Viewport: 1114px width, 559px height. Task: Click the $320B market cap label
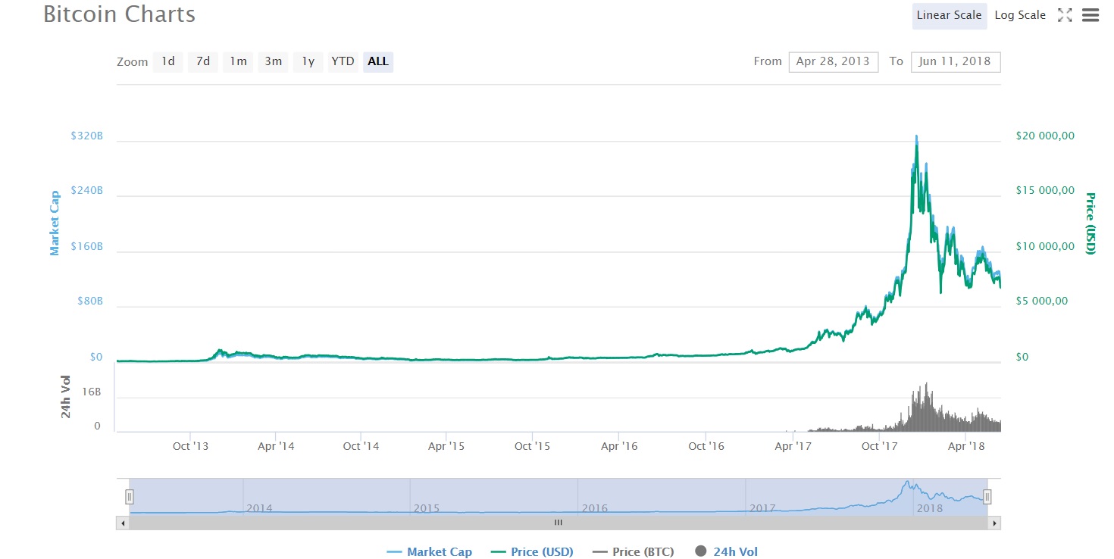[x=86, y=136]
